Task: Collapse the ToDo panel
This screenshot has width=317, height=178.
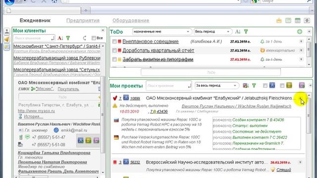Action: pos(309,32)
